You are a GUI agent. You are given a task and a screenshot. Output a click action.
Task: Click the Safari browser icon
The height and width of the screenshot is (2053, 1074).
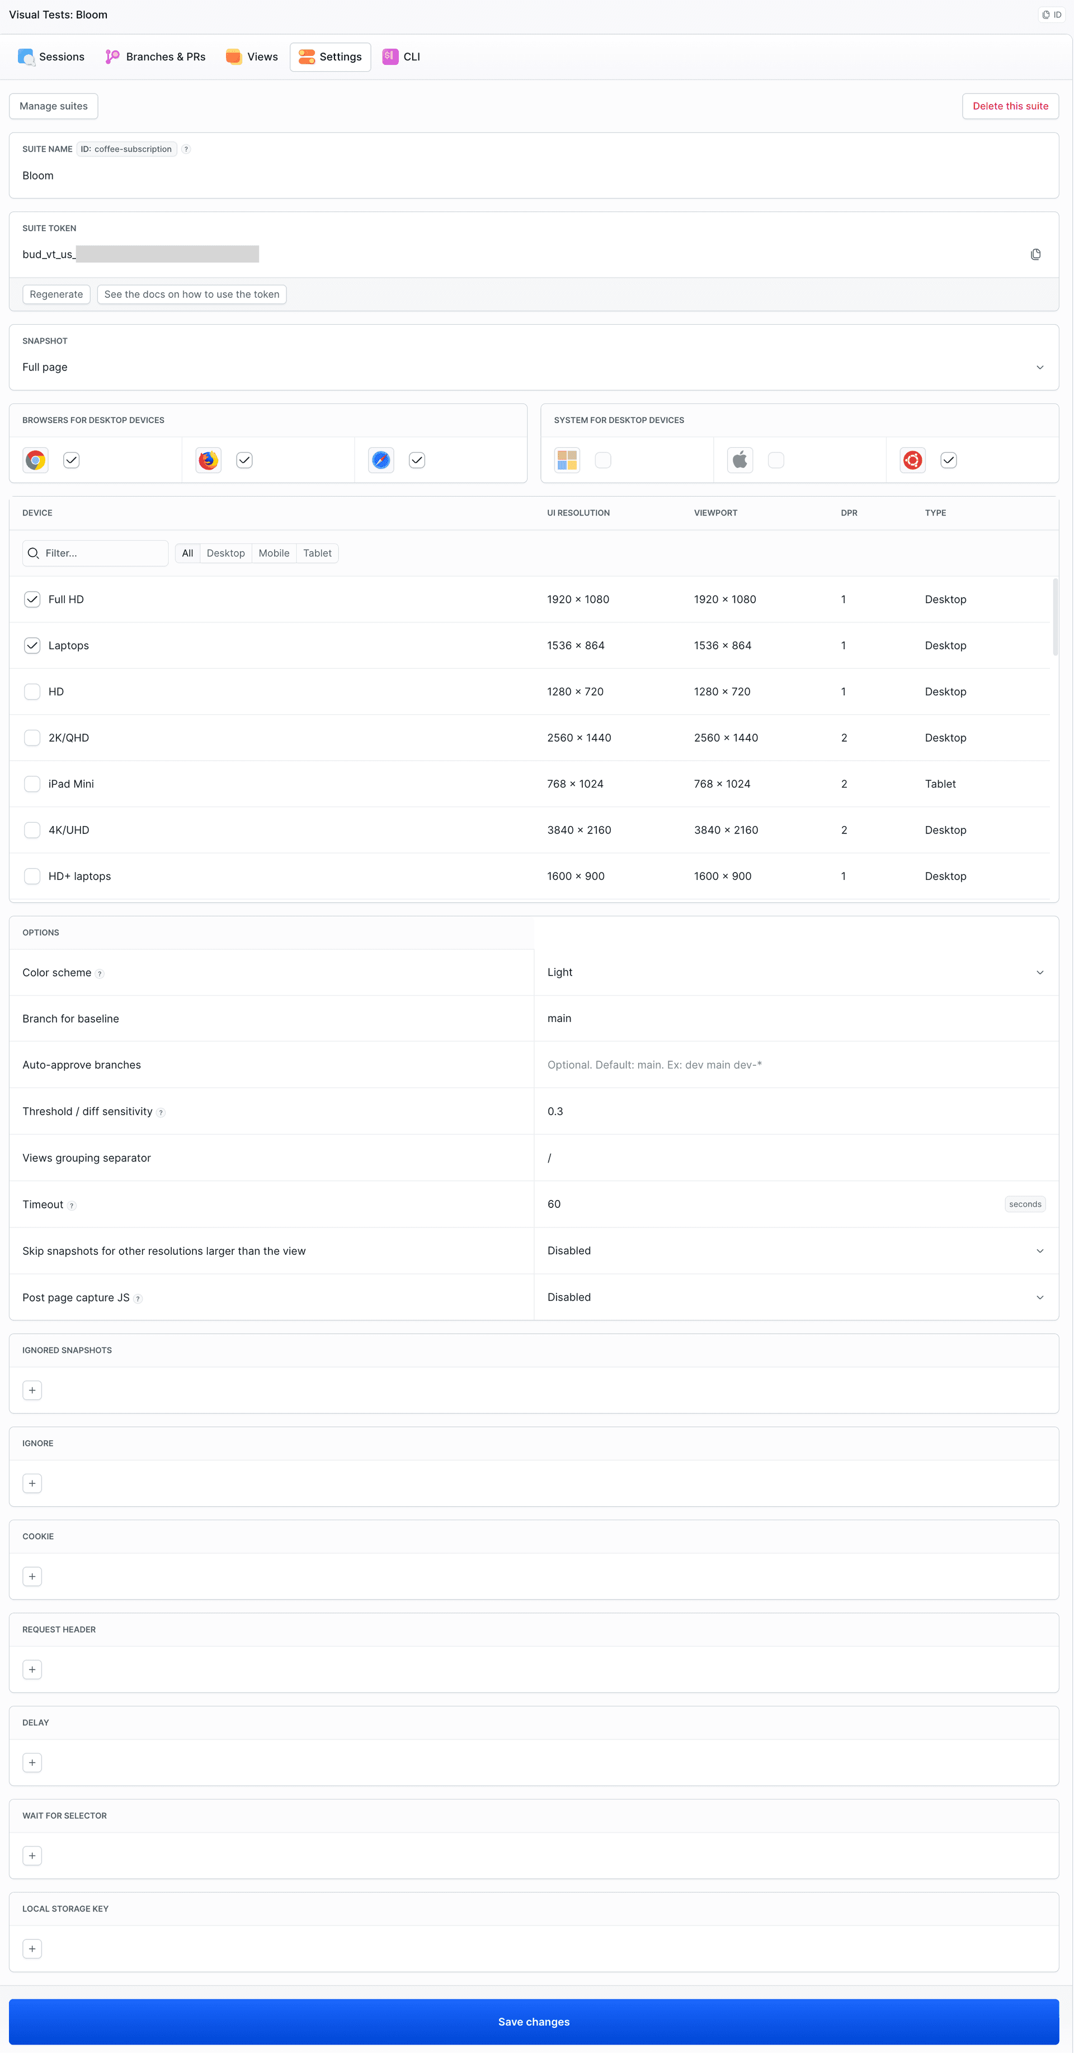click(381, 460)
